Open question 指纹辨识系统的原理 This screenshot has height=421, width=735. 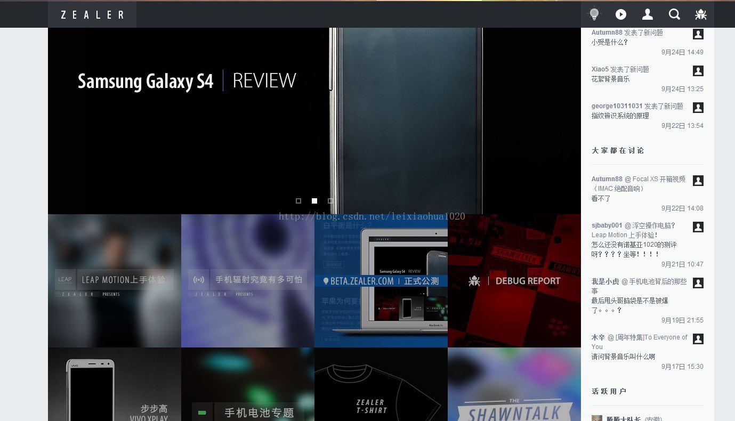pyautogui.click(x=620, y=116)
